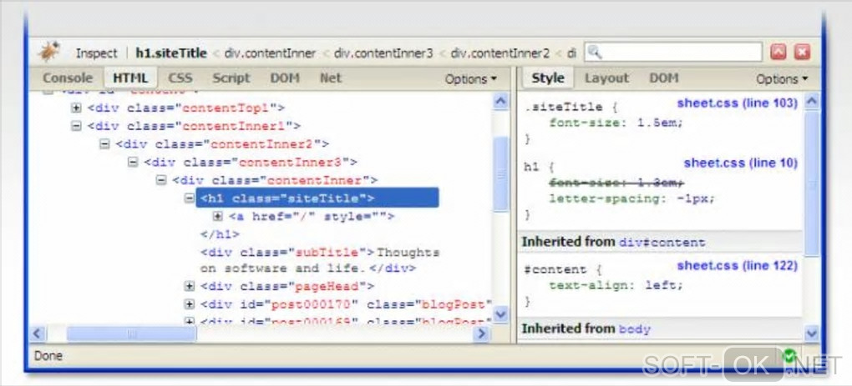Screen dimensions: 852x386
Task: Collapse the contentInner2 div node
Action: 104,143
